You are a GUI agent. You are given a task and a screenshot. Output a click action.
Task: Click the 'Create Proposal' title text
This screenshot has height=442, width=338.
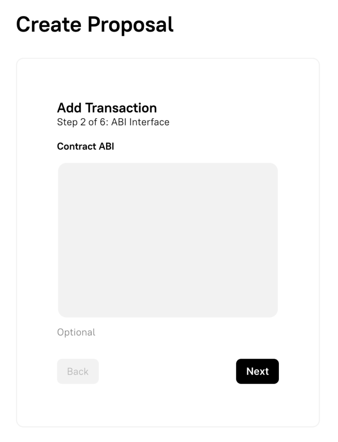click(x=95, y=25)
